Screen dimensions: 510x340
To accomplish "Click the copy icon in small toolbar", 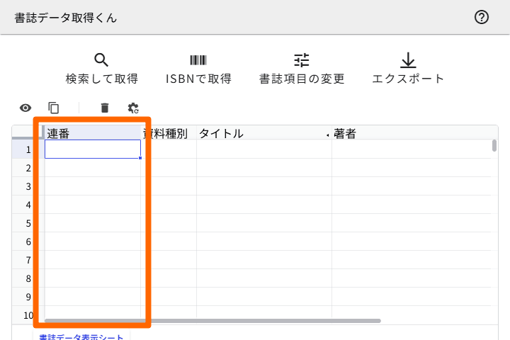I will [54, 108].
